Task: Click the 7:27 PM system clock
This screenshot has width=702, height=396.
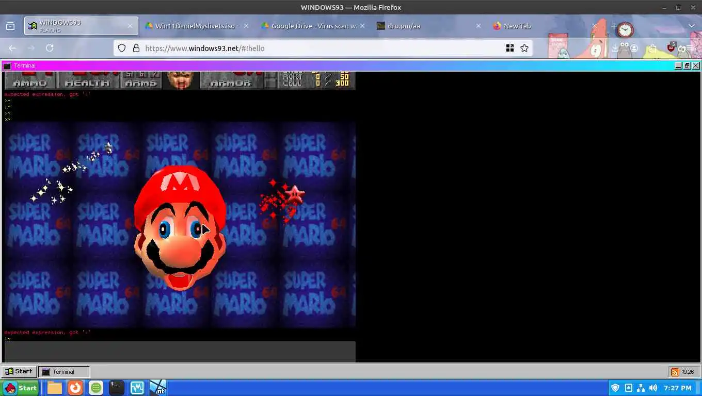Action: (677, 388)
